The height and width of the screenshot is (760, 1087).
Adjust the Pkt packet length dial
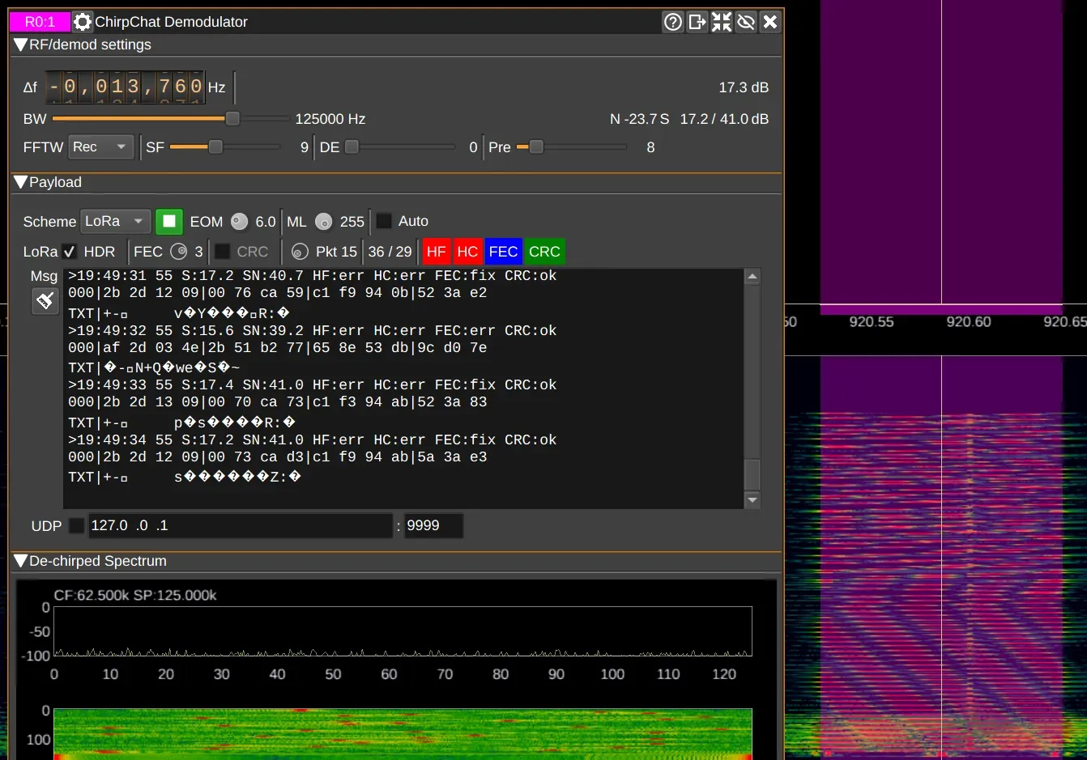pyautogui.click(x=300, y=252)
